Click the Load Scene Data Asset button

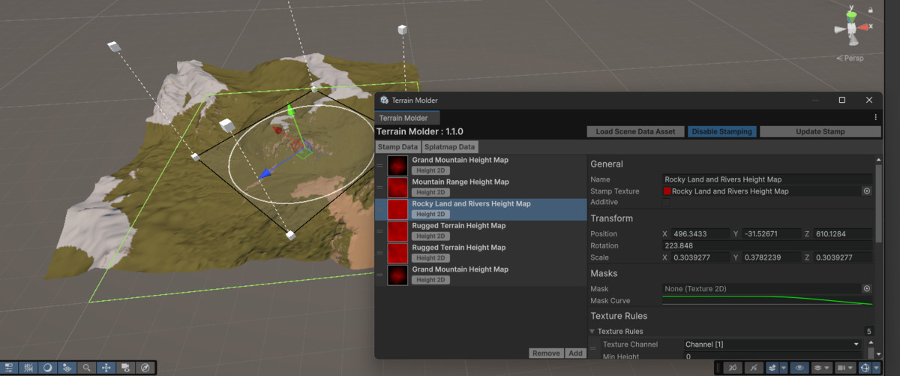(635, 131)
